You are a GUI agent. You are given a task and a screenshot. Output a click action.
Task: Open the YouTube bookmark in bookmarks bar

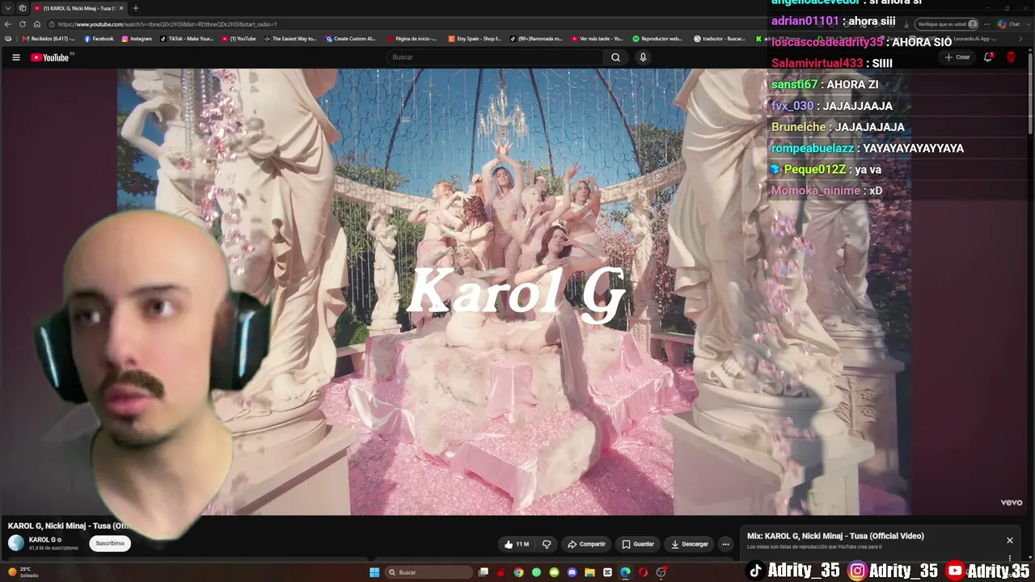click(239, 39)
